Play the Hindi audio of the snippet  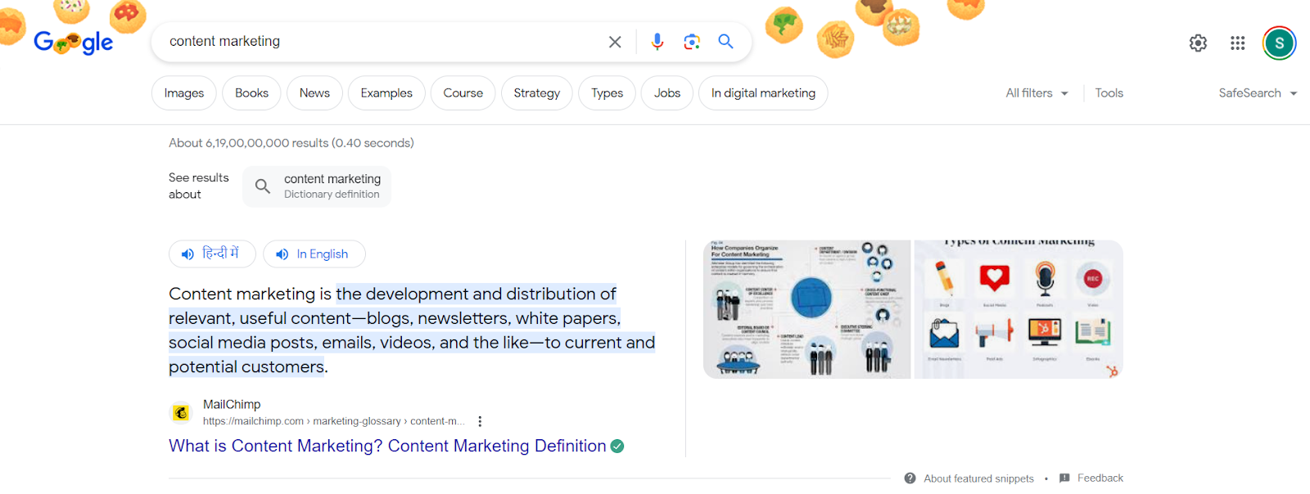[x=212, y=254]
